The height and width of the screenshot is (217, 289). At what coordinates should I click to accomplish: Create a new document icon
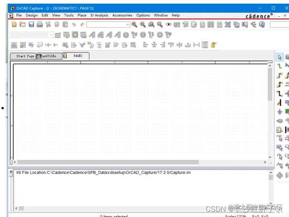[x=14, y=24]
